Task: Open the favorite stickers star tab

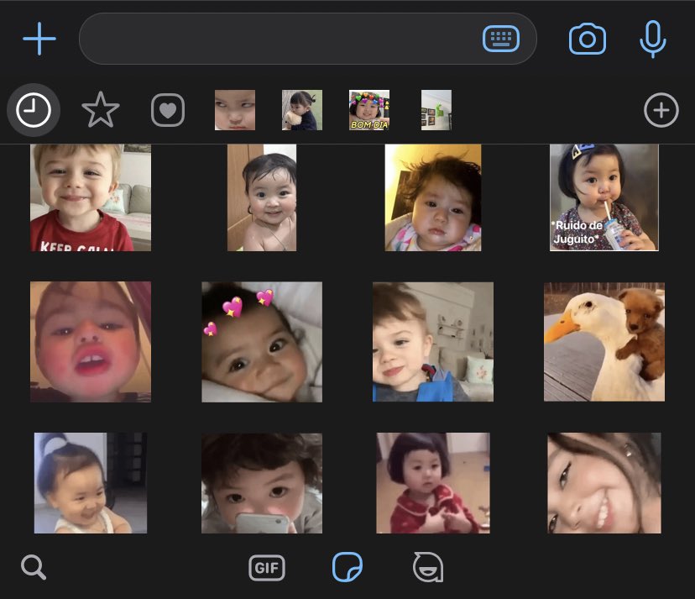Action: click(101, 110)
